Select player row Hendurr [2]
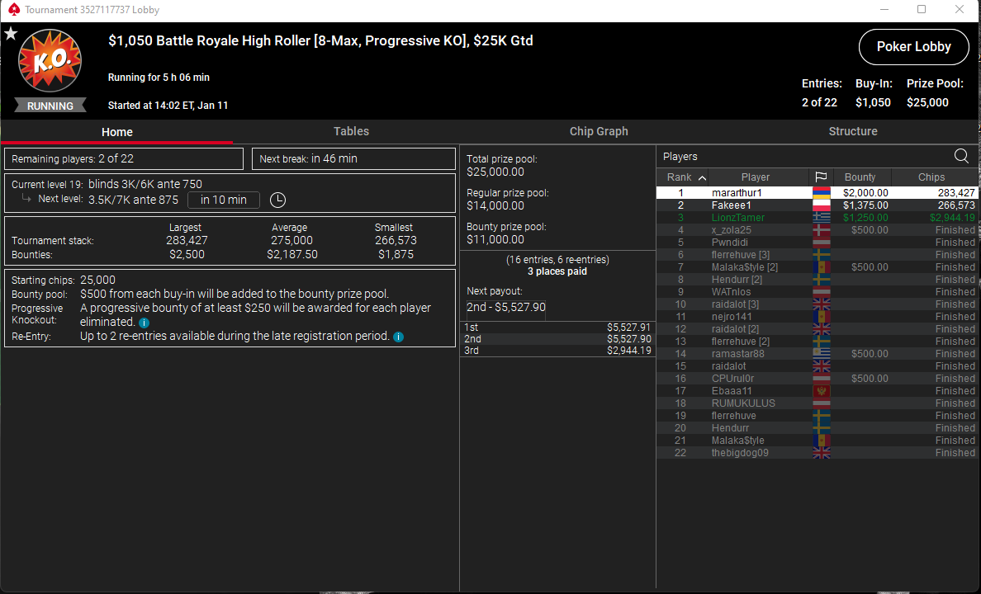 817,280
